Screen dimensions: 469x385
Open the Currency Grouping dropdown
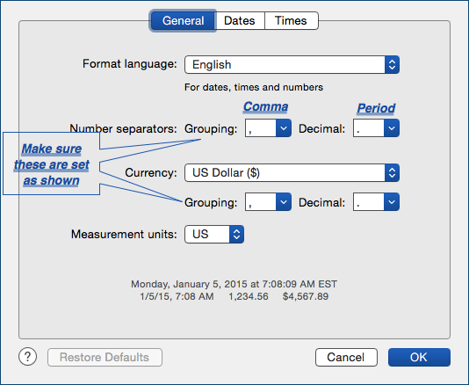click(x=268, y=202)
